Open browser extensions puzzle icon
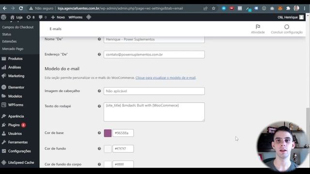Viewport: 310px width, 174px height. click(x=288, y=8)
